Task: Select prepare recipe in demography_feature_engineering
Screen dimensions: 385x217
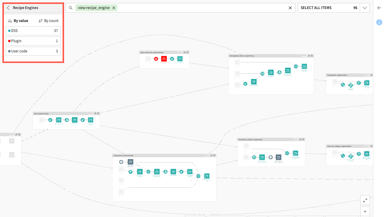Action: click(245, 84)
